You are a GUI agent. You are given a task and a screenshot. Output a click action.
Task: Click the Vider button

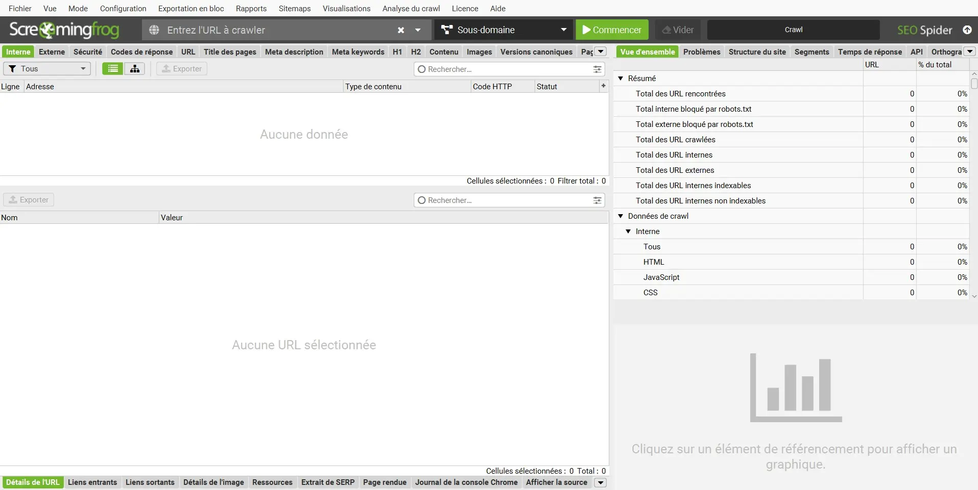click(x=678, y=30)
